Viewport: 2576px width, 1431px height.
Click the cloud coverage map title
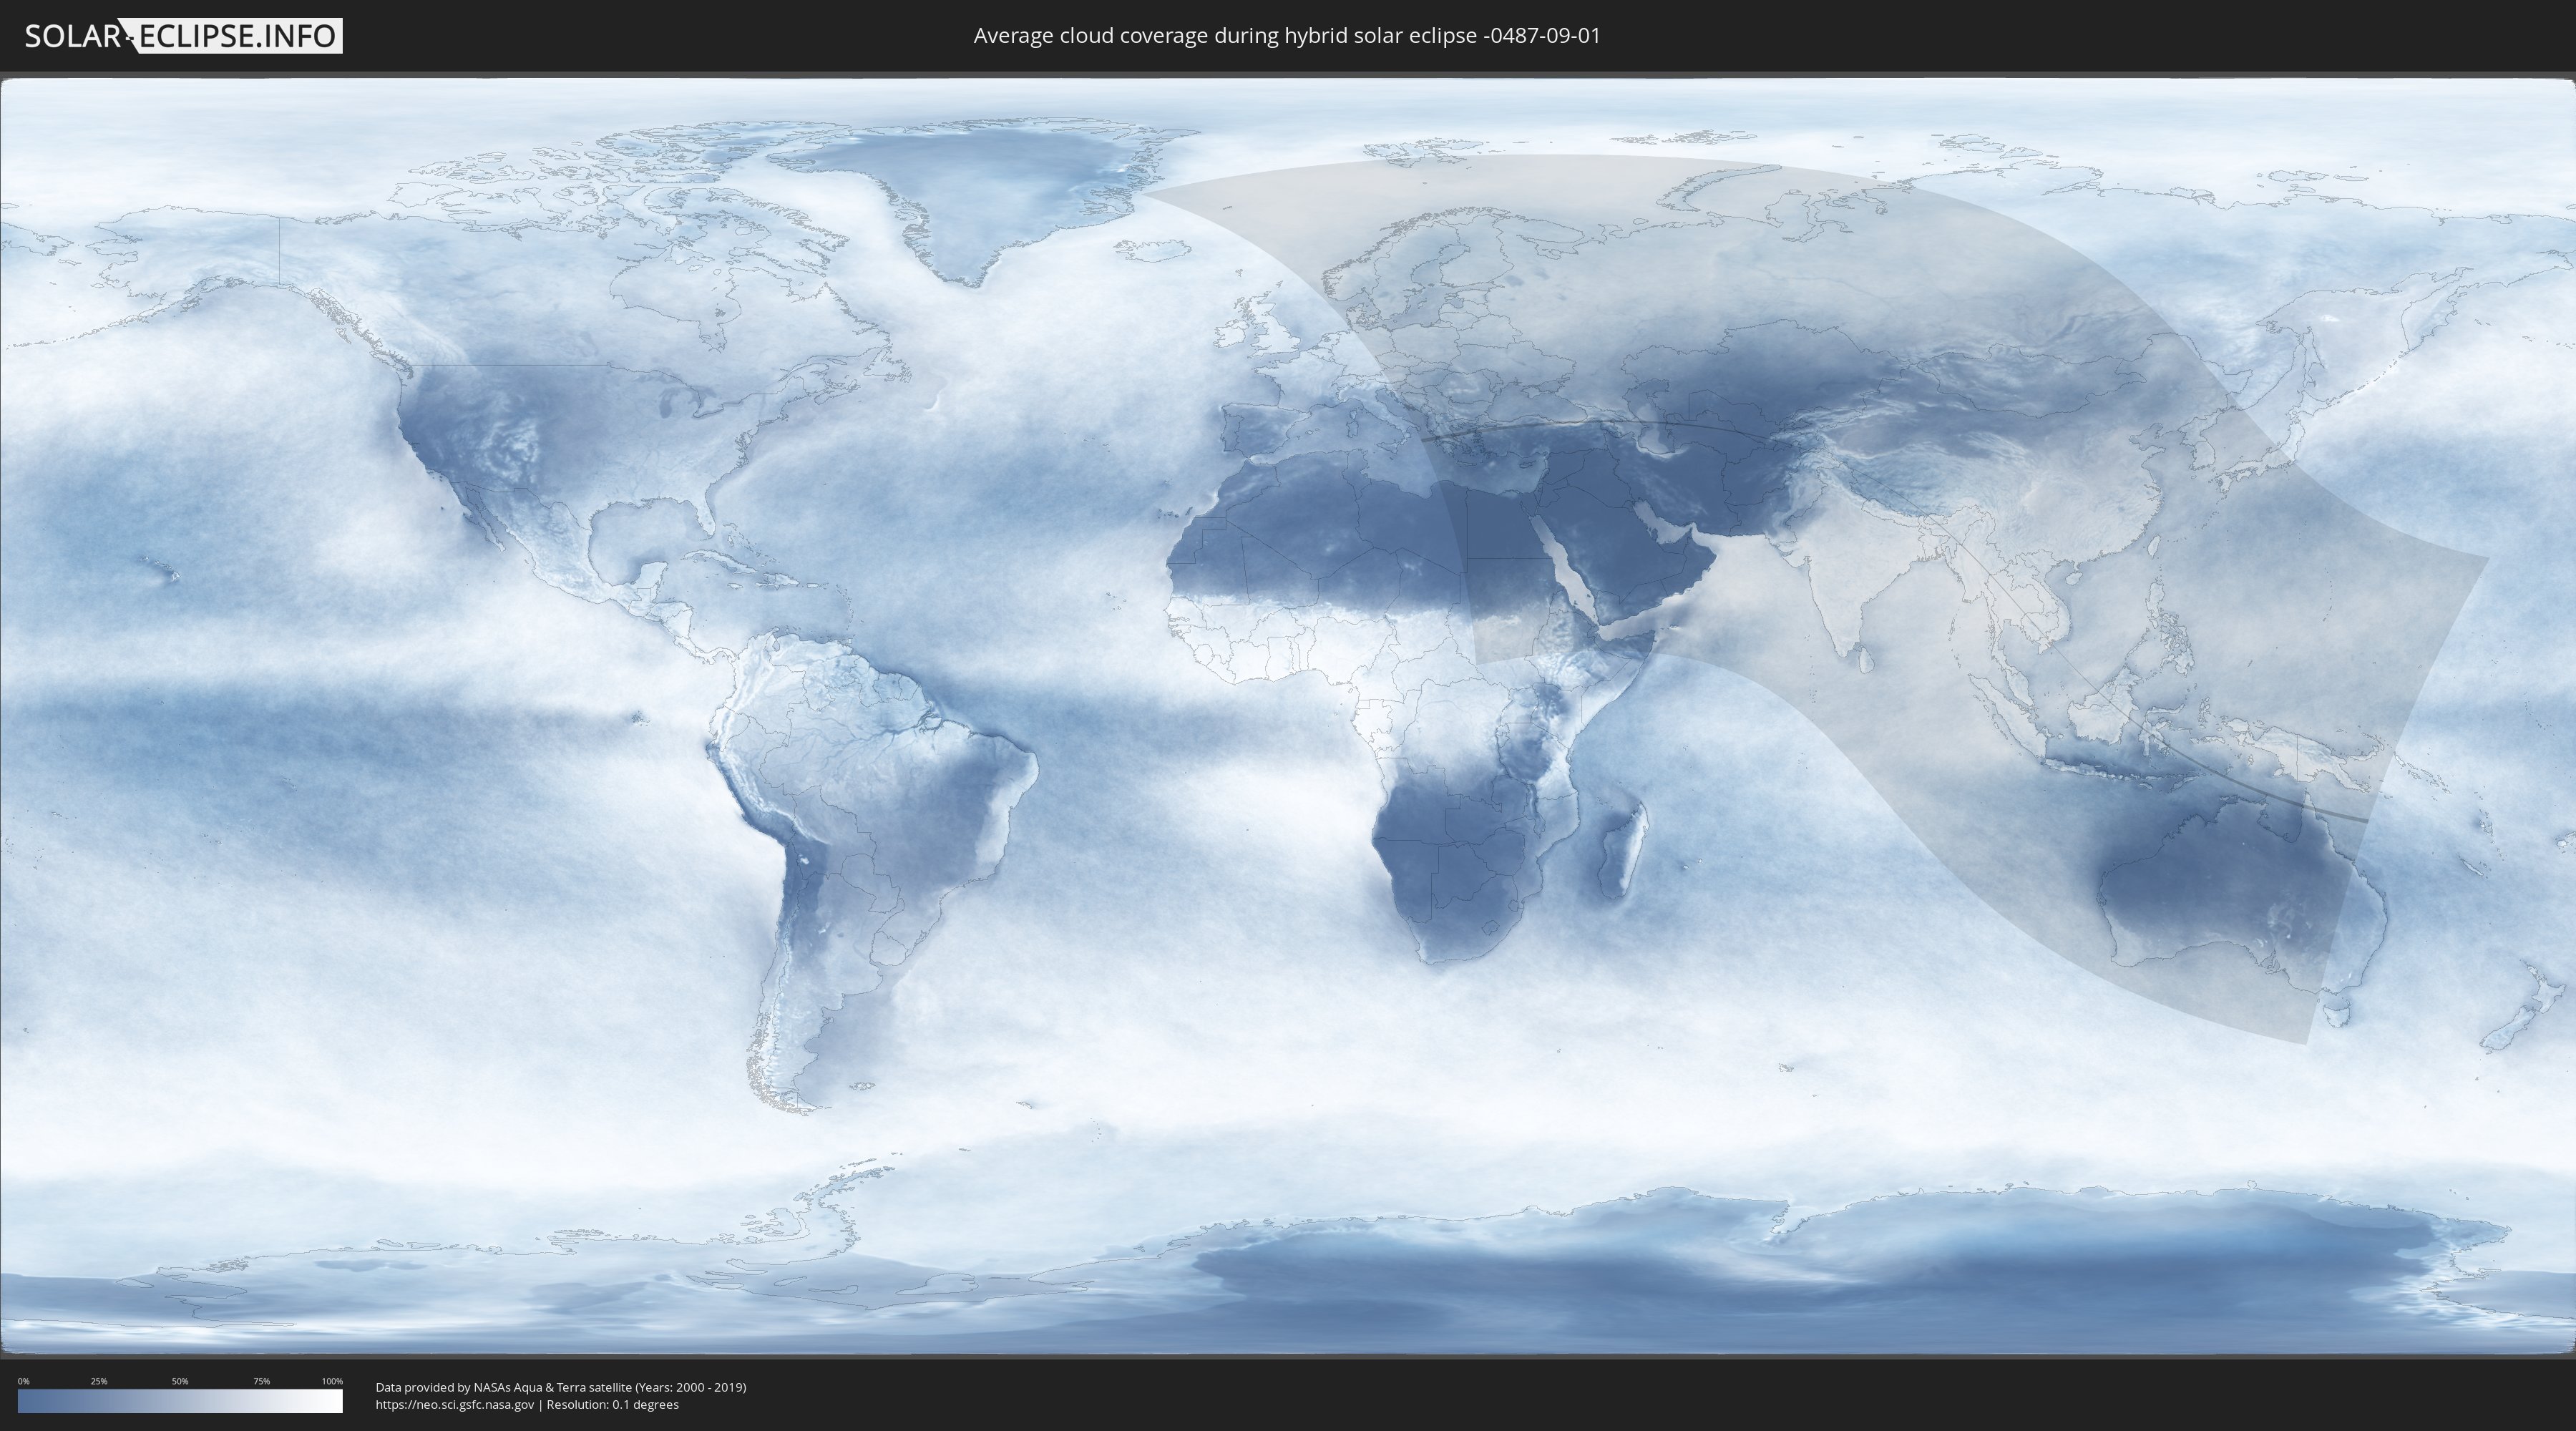pos(1287,36)
